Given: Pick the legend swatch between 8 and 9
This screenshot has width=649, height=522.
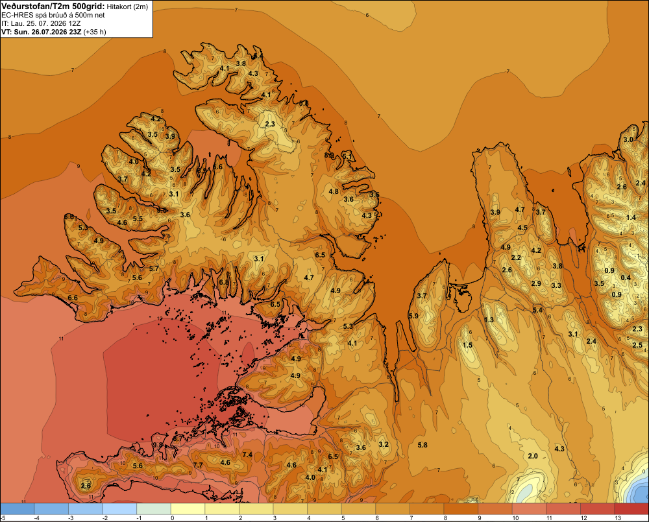Looking at the screenshot, I should coord(461,509).
